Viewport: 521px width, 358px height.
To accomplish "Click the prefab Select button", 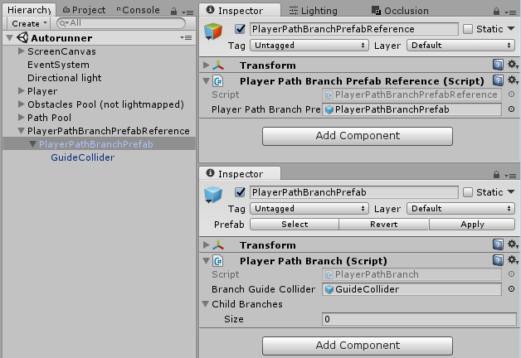I will pyautogui.click(x=295, y=225).
